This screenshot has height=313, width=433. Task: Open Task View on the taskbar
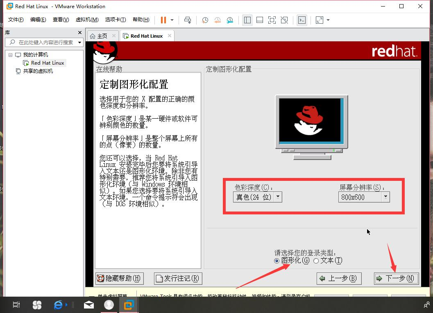pos(16,305)
